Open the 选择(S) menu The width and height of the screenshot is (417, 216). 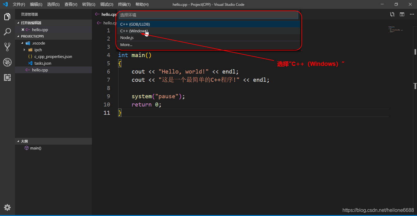53,4
